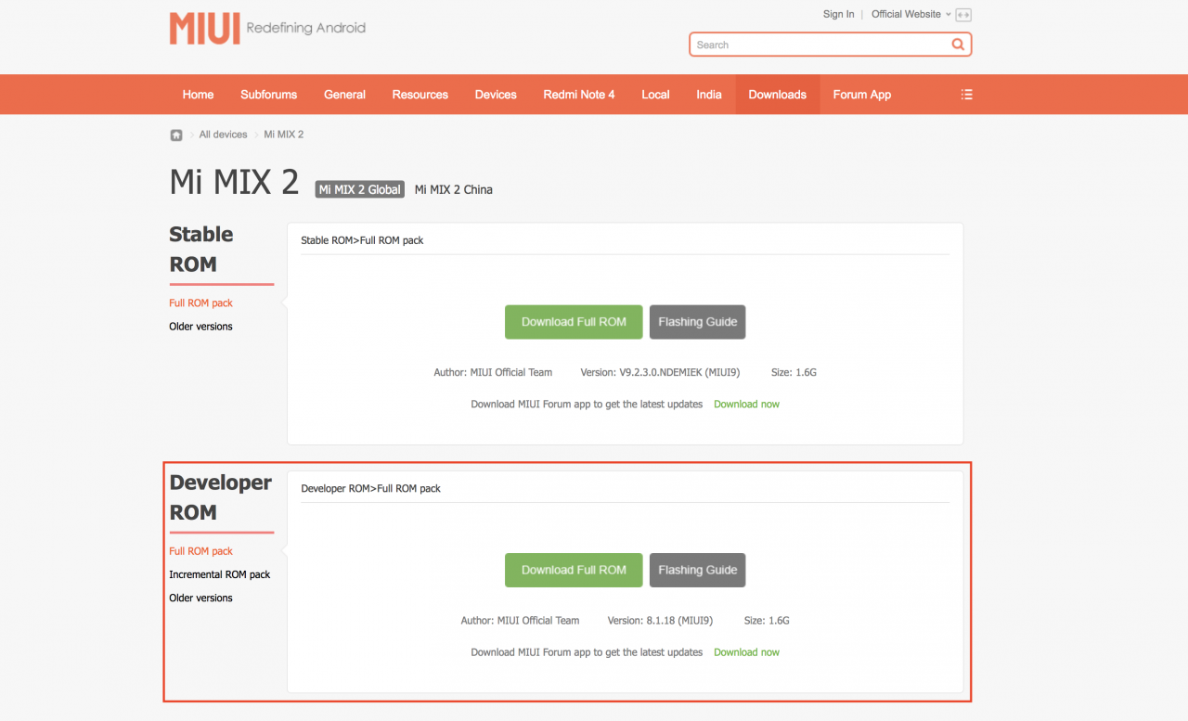Screen dimensions: 1188x721
Task: Click 'Stable ROM>Full ROM pack' panel title
Action: (362, 240)
